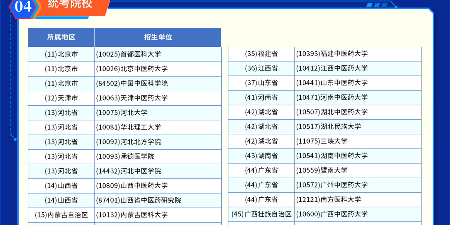Click the (45)广西壮族自治区 region cell
450x225 pixels.
click(261, 214)
